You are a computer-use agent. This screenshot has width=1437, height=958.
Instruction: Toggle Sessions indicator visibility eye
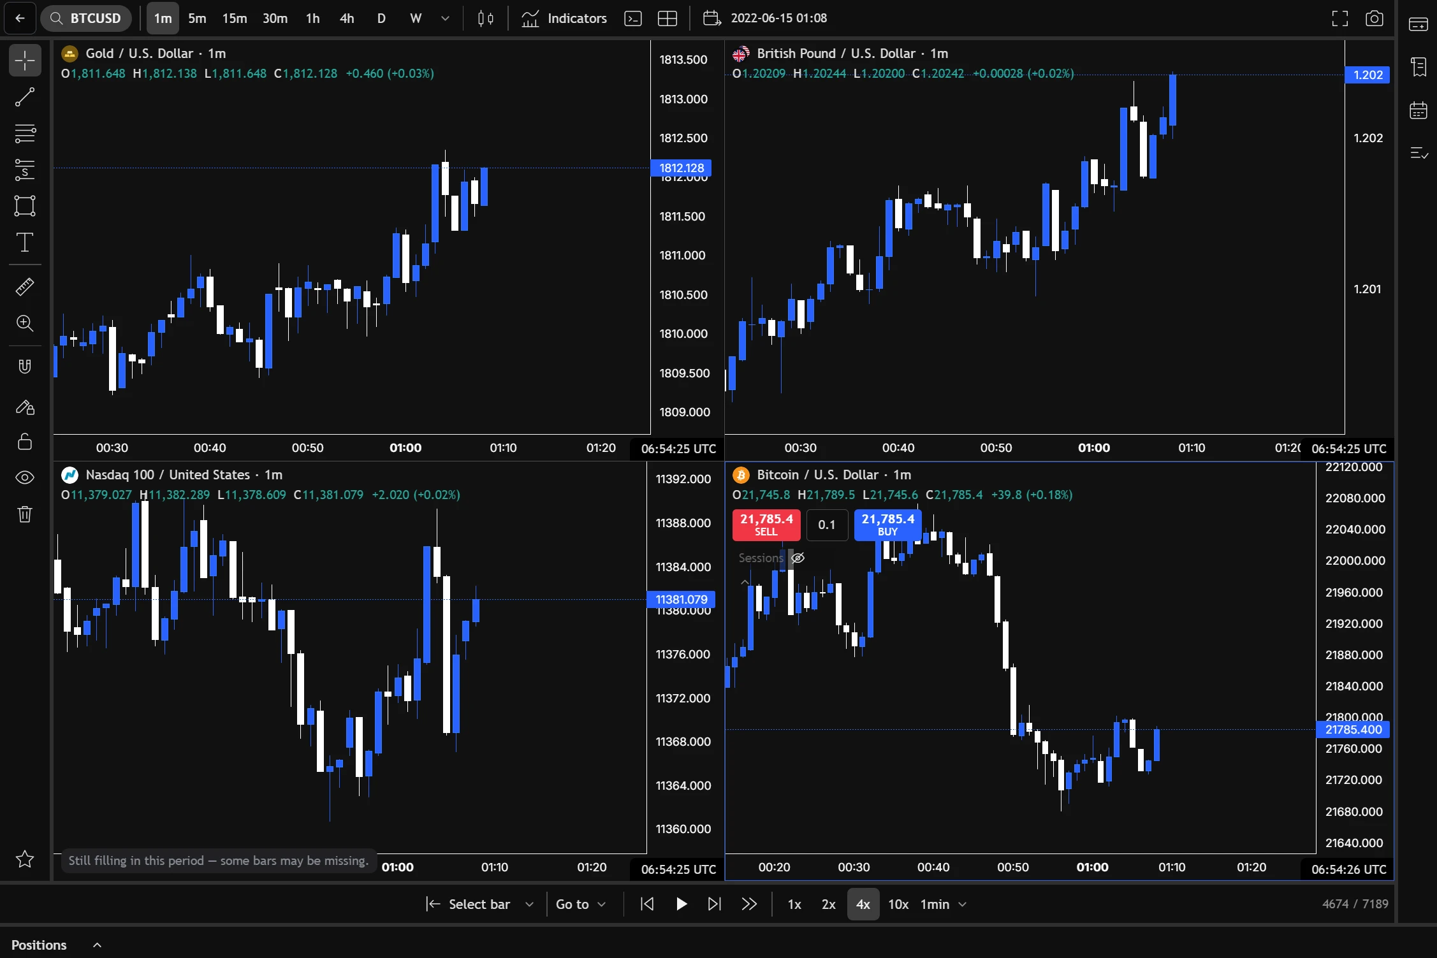tap(798, 558)
